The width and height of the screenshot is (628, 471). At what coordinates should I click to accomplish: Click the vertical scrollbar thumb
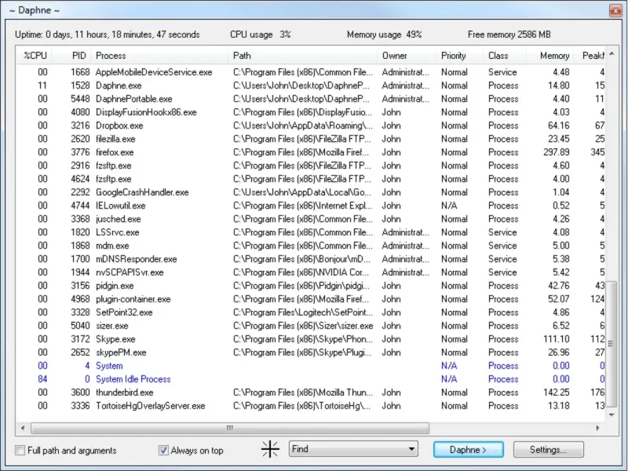pos(612,344)
